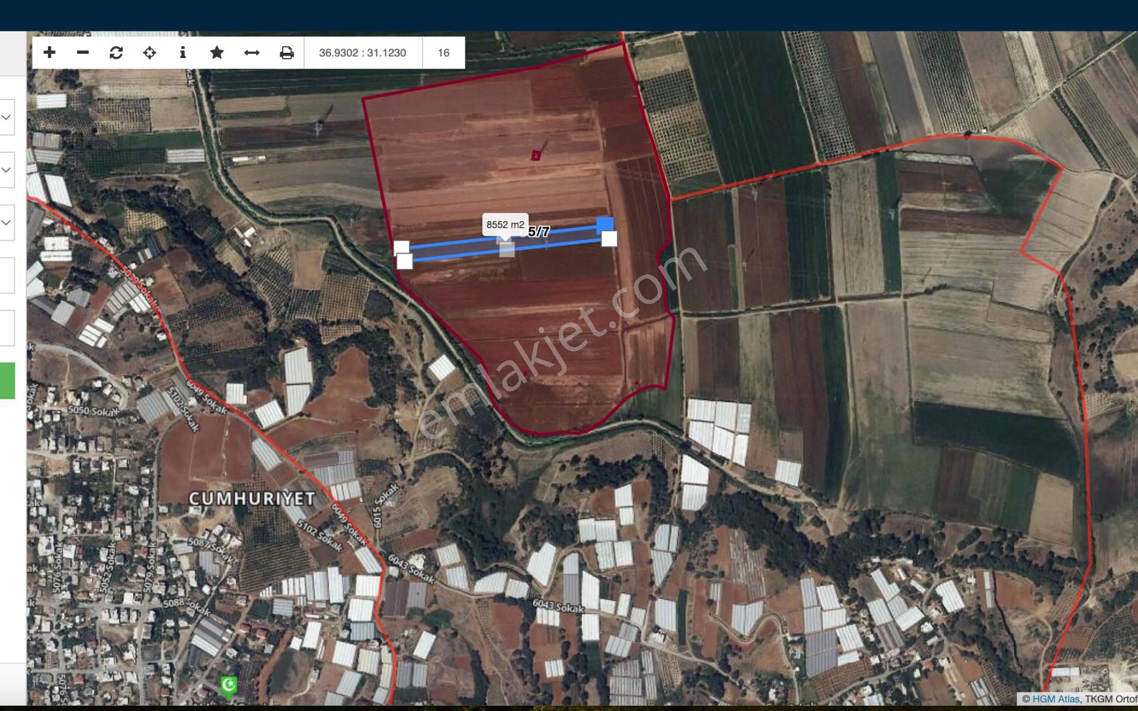1138x711 pixels.
Task: Click the green button on left panel
Action: pyautogui.click(x=7, y=380)
